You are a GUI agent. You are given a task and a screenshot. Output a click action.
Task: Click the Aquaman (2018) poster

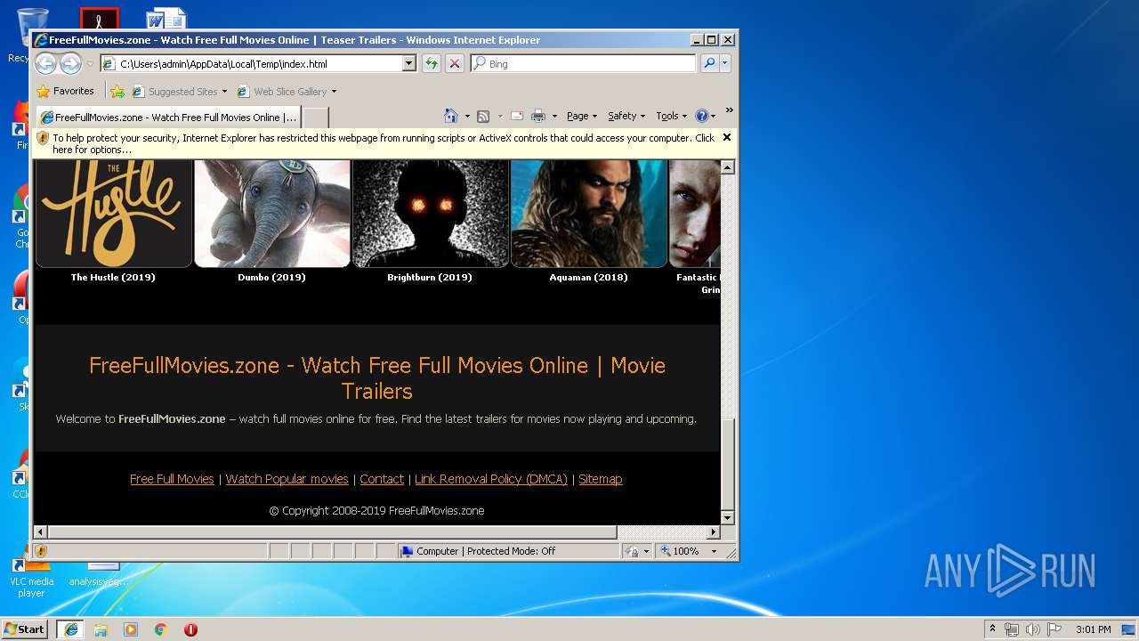[588, 214]
